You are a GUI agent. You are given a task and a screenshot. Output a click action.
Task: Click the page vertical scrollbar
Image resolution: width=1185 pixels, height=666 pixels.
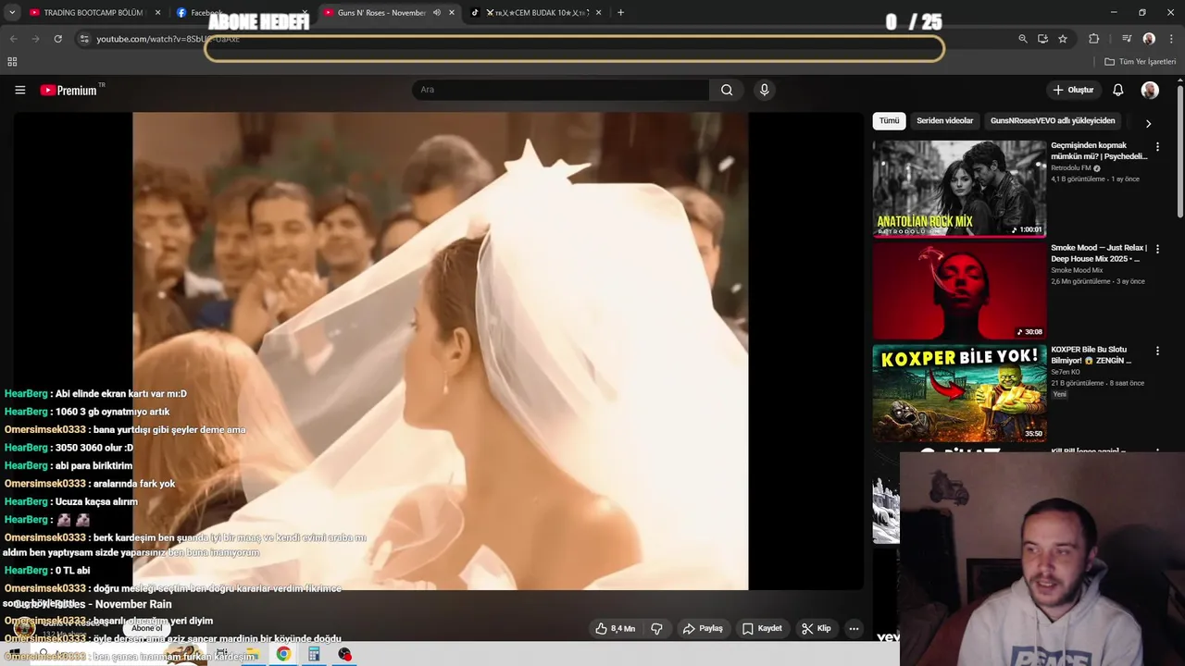coord(1179,153)
